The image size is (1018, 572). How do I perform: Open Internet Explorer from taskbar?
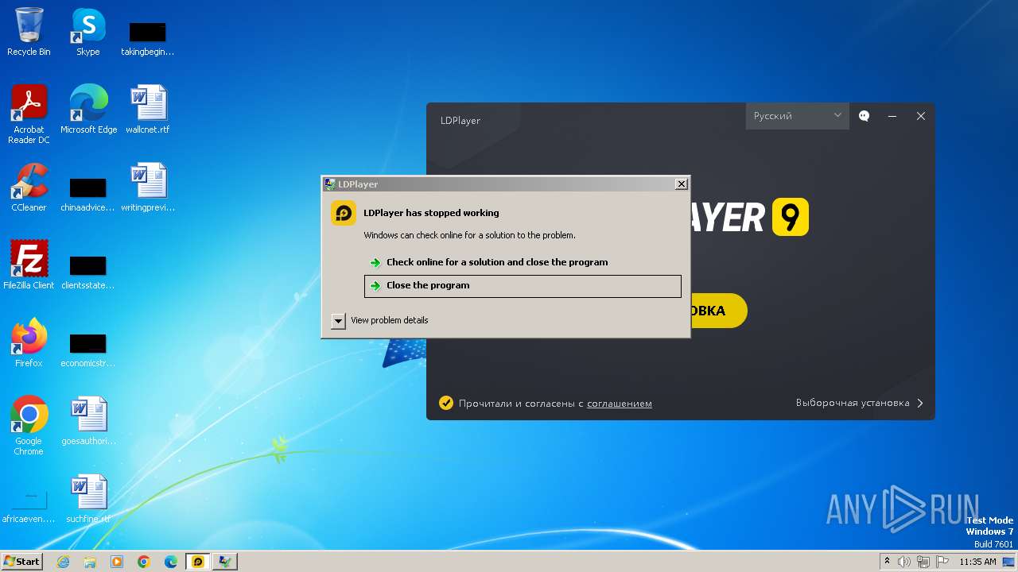63,562
